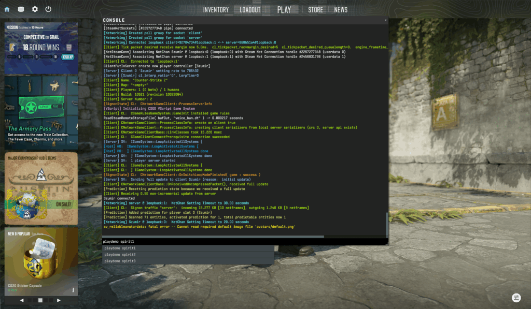The image size is (531, 309).
Task: Open the Store tab
Action: point(315,10)
